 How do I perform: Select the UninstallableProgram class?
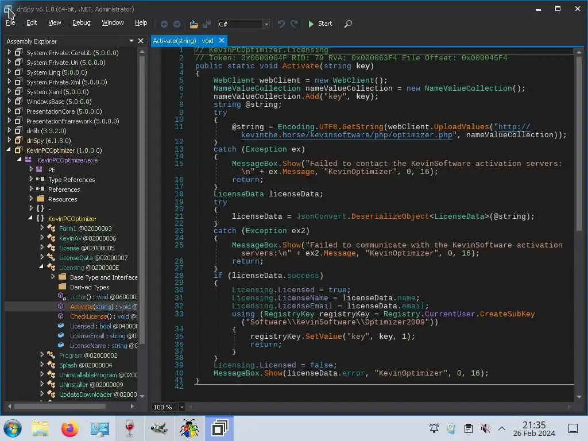click(x=98, y=375)
